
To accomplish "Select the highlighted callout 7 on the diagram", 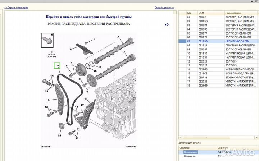I will (x=57, y=66).
